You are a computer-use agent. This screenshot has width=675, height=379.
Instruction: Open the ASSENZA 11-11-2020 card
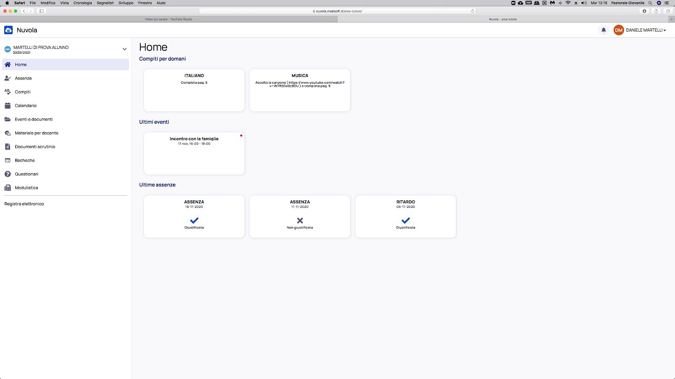pyautogui.click(x=300, y=216)
